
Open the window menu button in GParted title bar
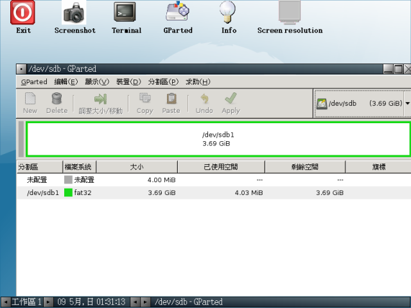[21, 69]
